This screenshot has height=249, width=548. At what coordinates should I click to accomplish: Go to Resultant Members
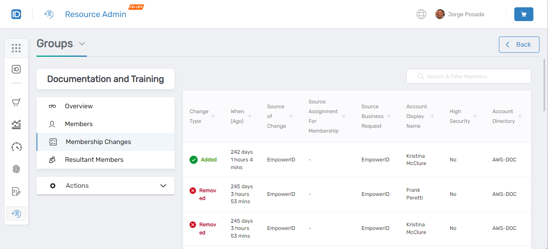(94, 160)
